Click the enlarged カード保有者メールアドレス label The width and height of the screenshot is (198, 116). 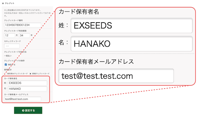(x=96, y=61)
